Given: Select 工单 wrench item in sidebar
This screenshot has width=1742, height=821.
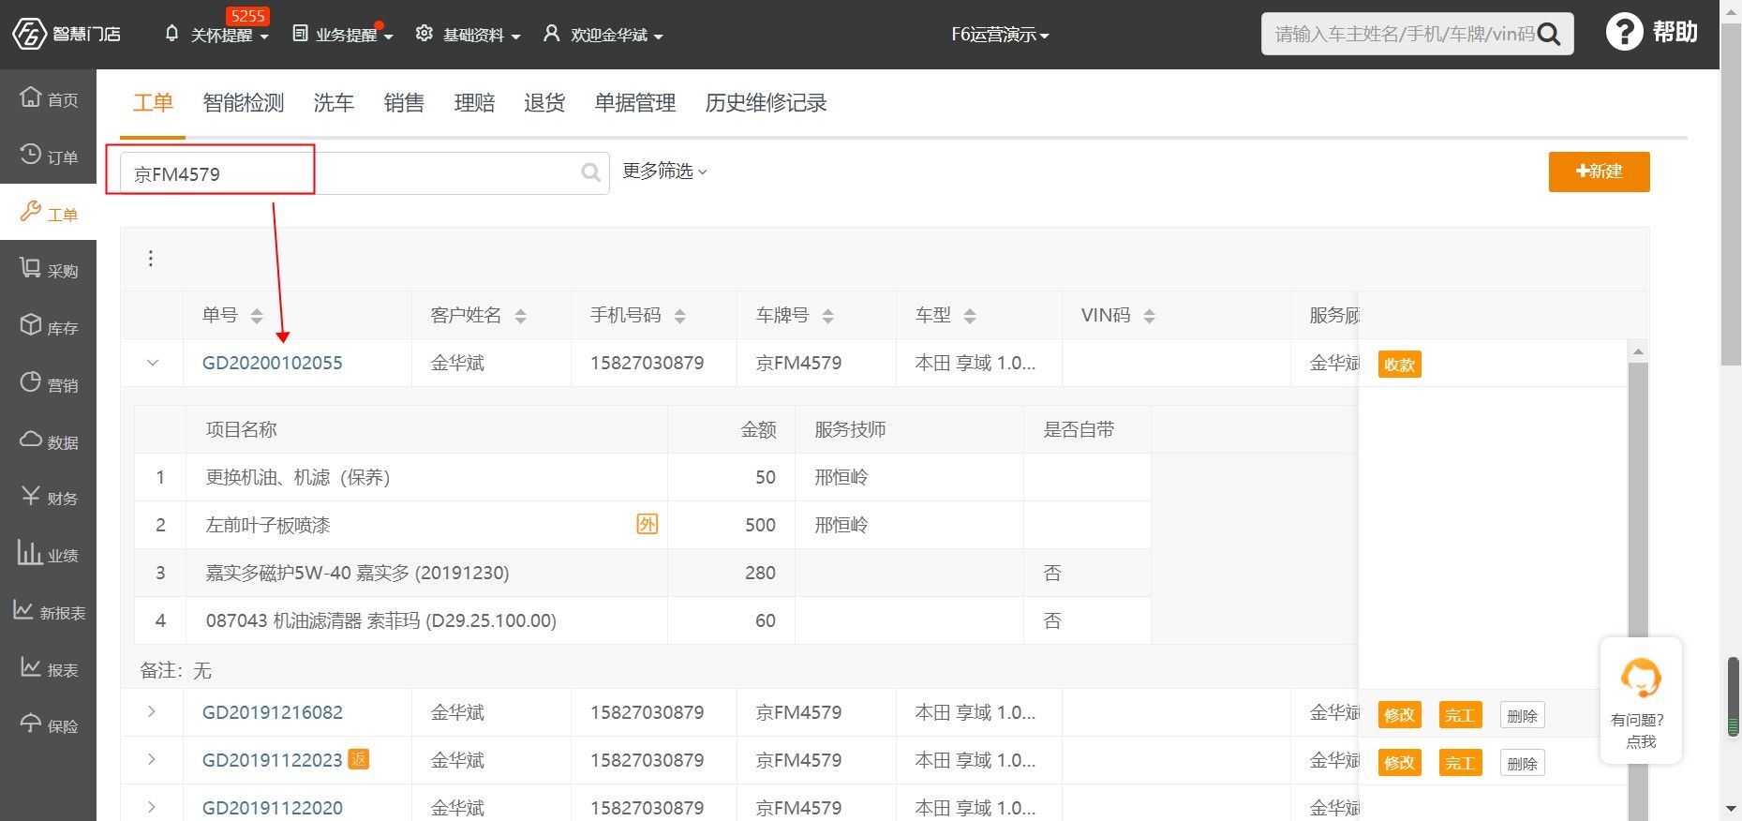Looking at the screenshot, I should coord(49,213).
